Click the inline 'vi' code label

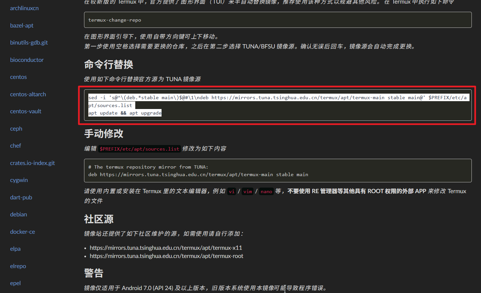pos(232,192)
